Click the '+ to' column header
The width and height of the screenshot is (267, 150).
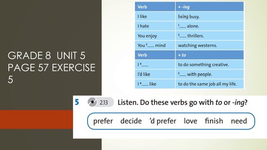point(209,55)
